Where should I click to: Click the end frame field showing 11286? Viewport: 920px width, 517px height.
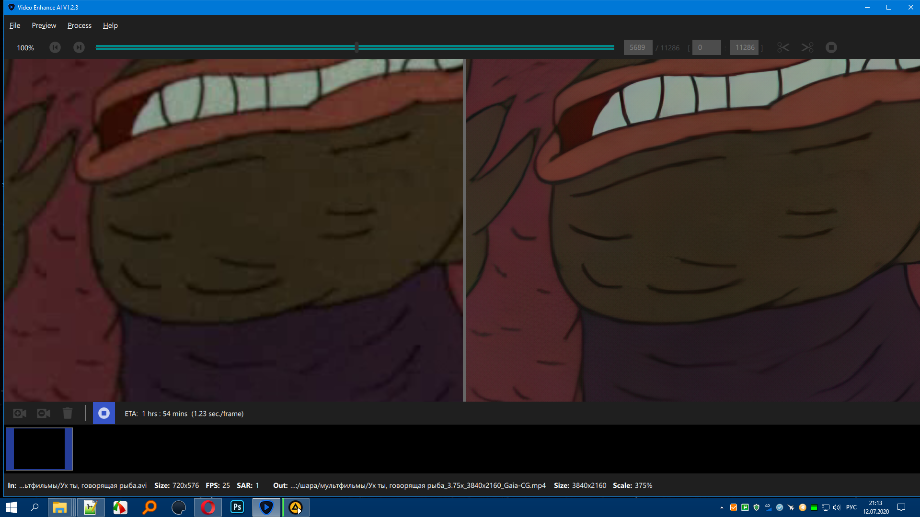pos(744,47)
